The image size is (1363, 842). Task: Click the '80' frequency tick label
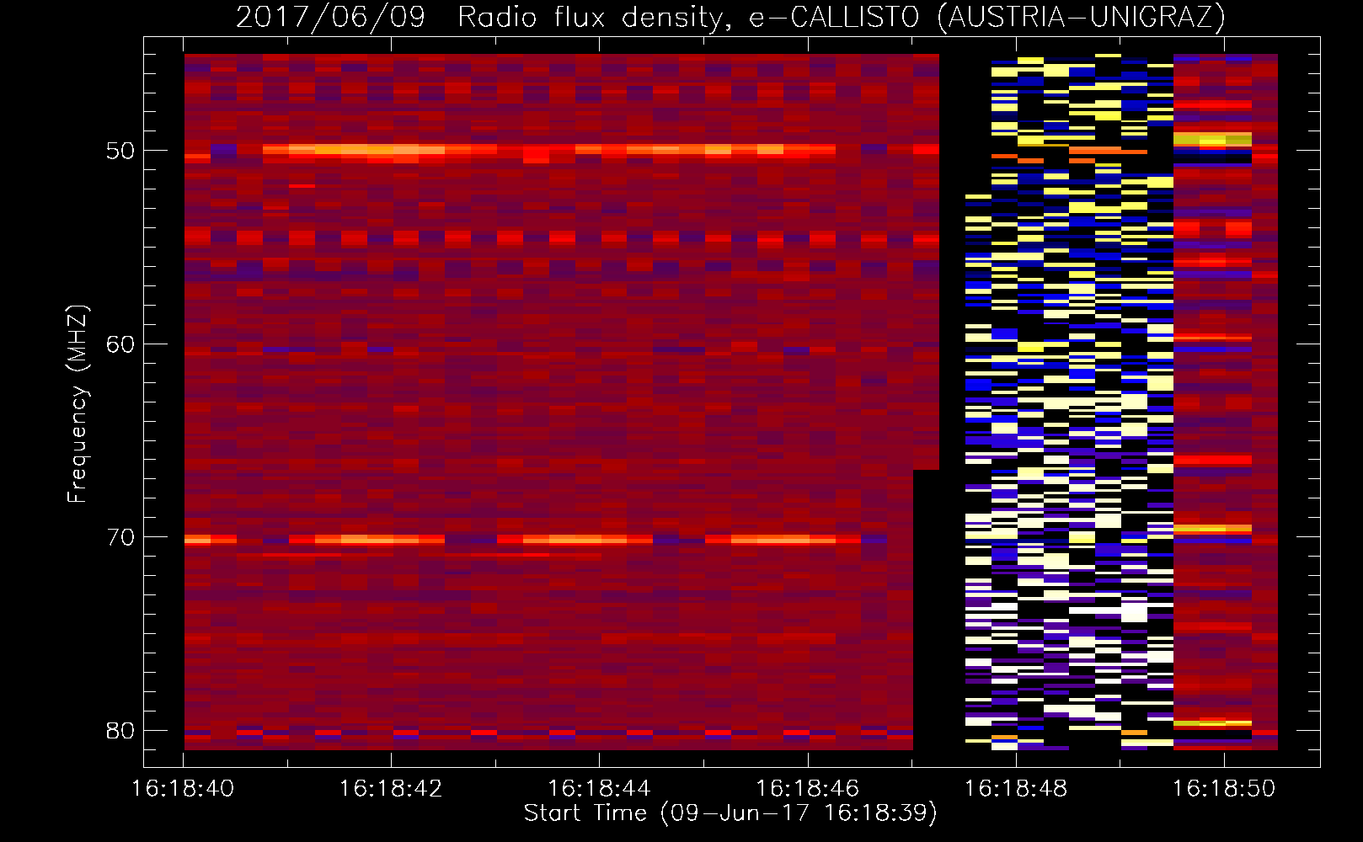120,730
